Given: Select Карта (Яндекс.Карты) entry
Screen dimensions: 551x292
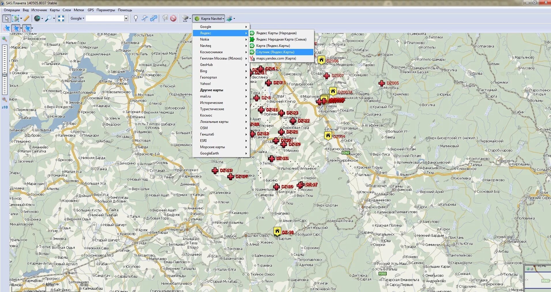Looking at the screenshot, I should [x=281, y=46].
